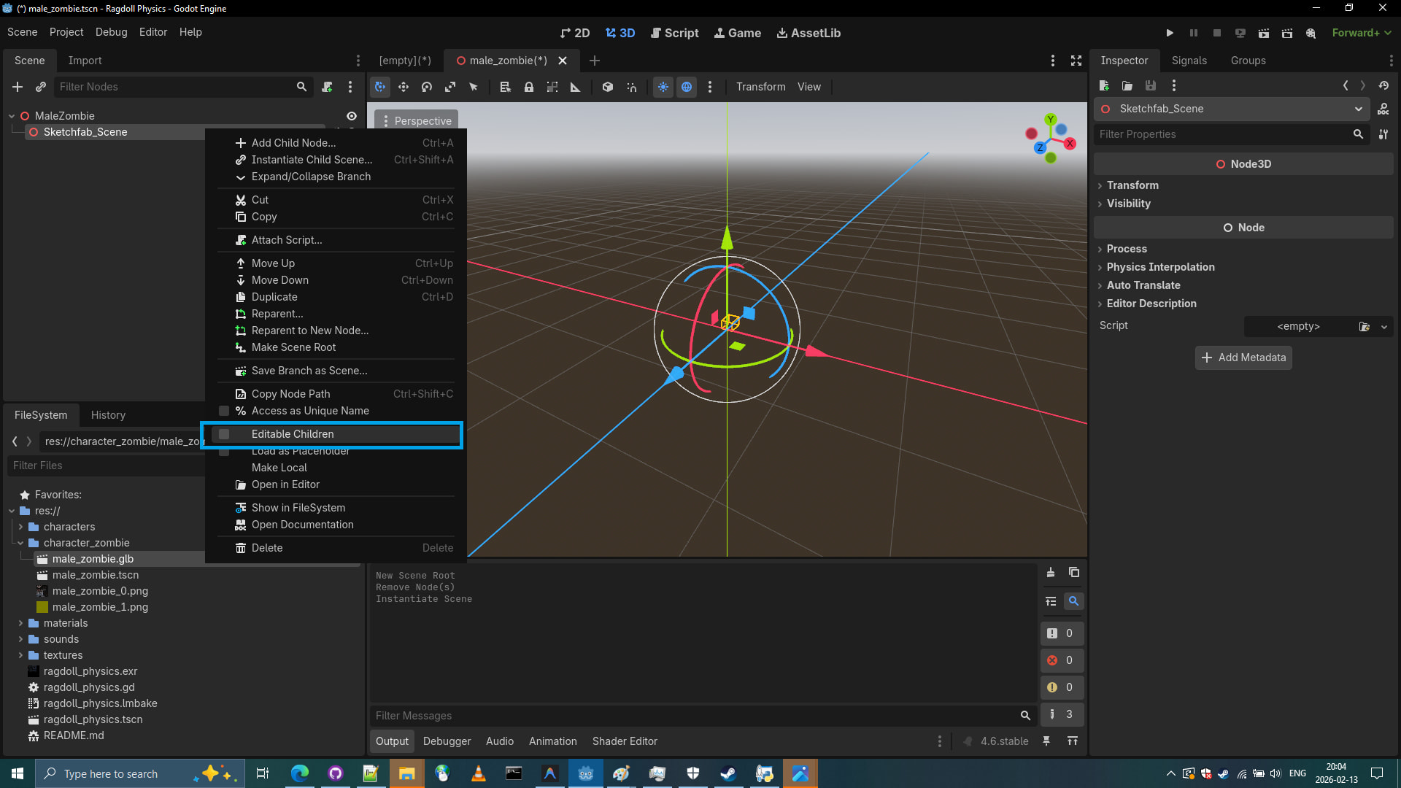Expand the Transform property section
Image resolution: width=1401 pixels, height=788 pixels.
tap(1132, 185)
